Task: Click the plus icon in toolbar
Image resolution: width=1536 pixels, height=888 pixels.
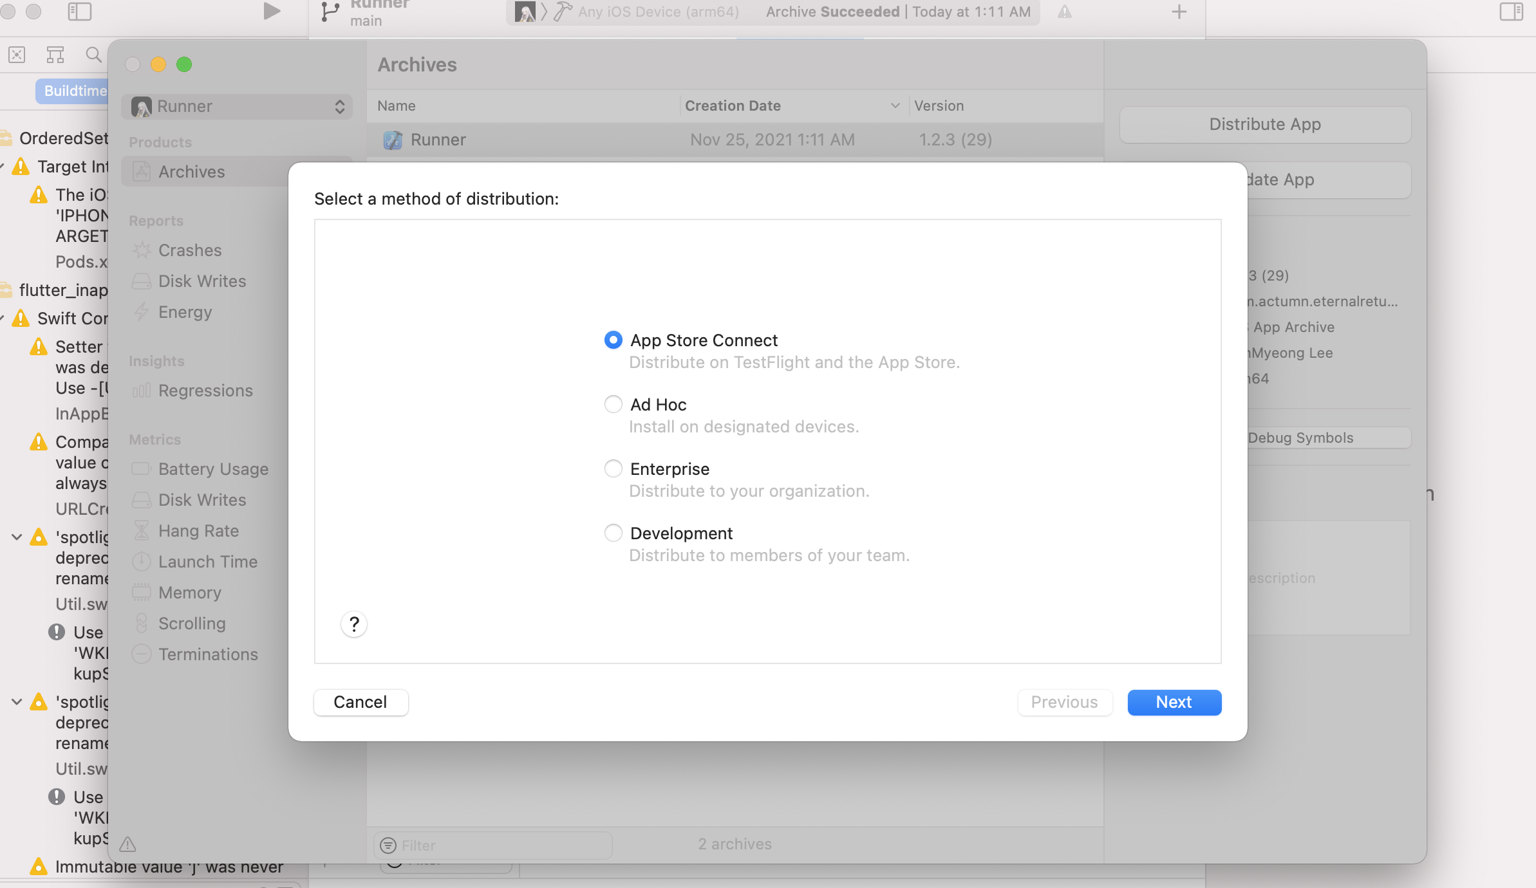Action: (x=1179, y=12)
